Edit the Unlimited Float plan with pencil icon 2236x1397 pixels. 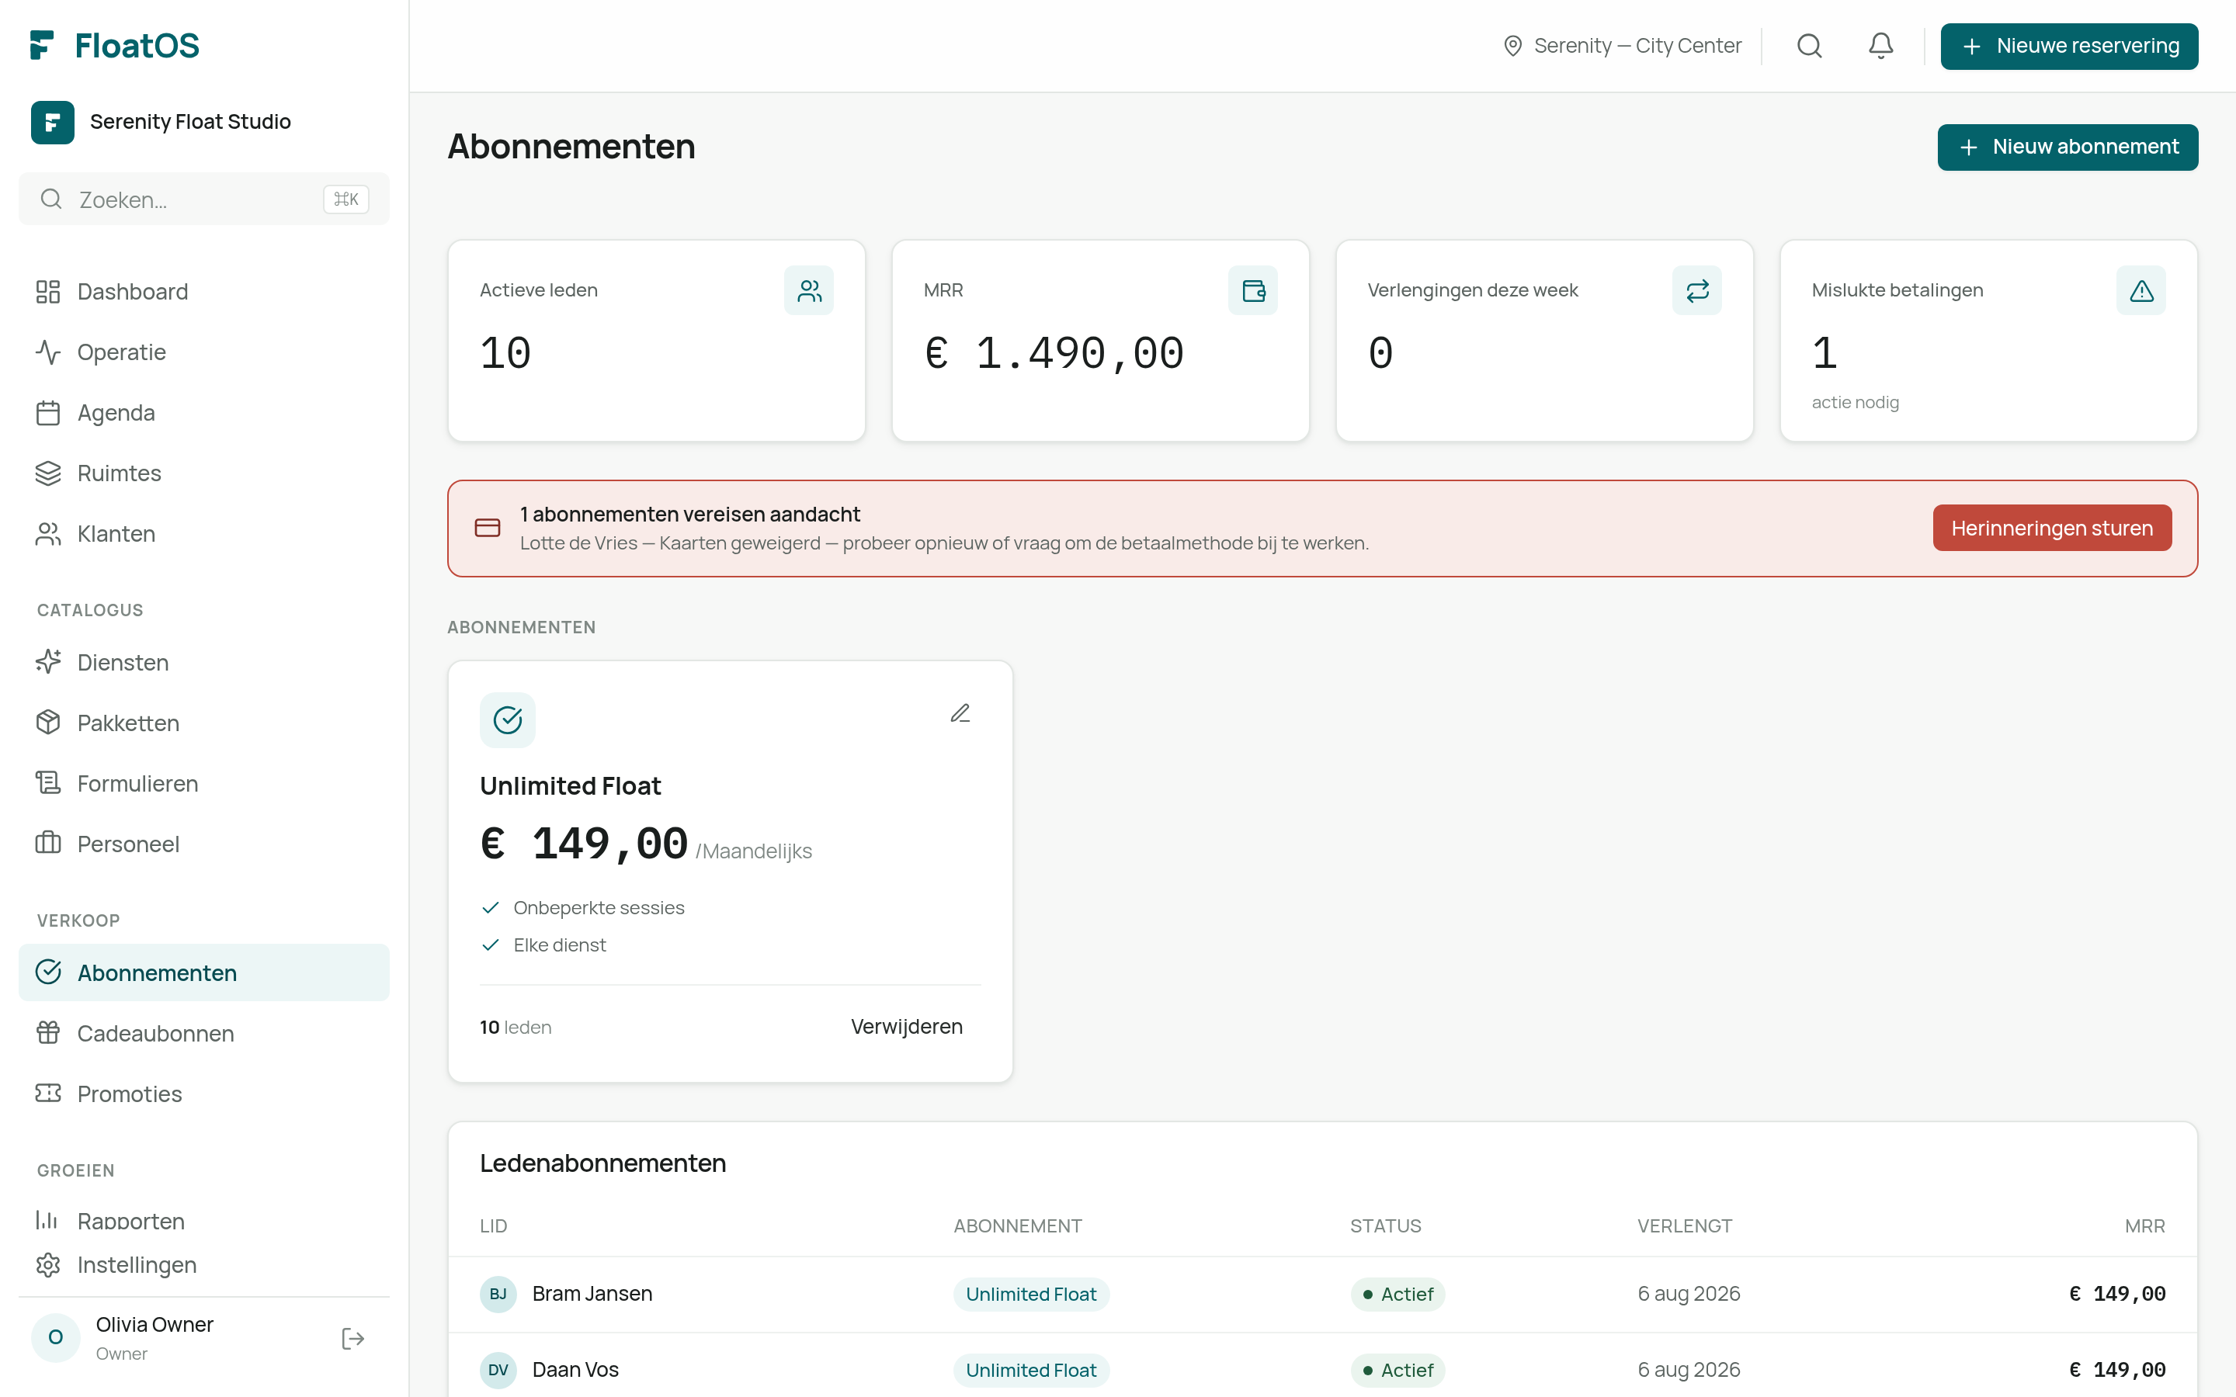pyautogui.click(x=960, y=713)
